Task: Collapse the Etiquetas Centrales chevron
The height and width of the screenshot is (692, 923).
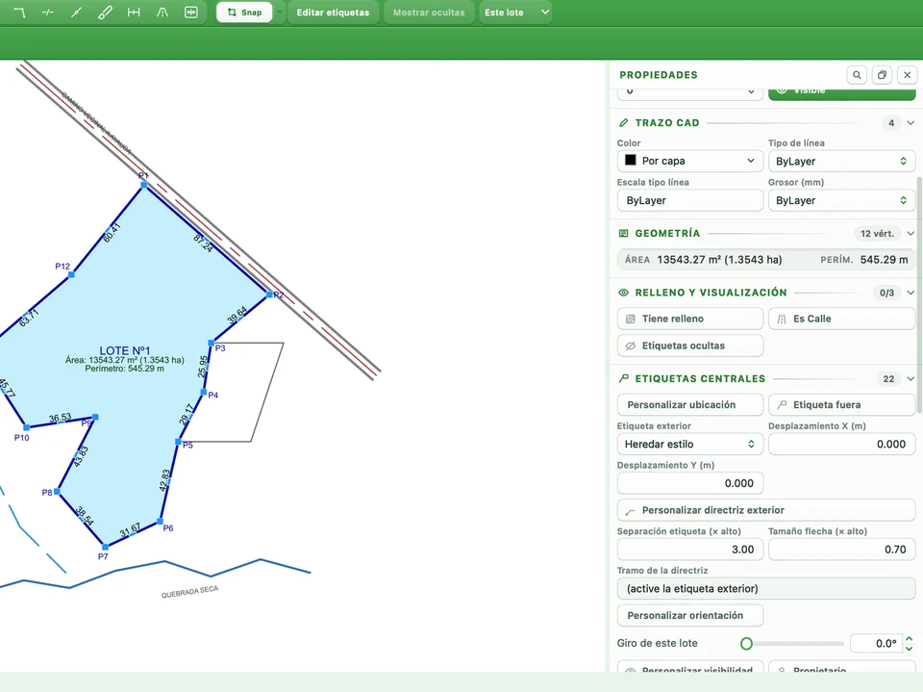Action: pyautogui.click(x=911, y=378)
